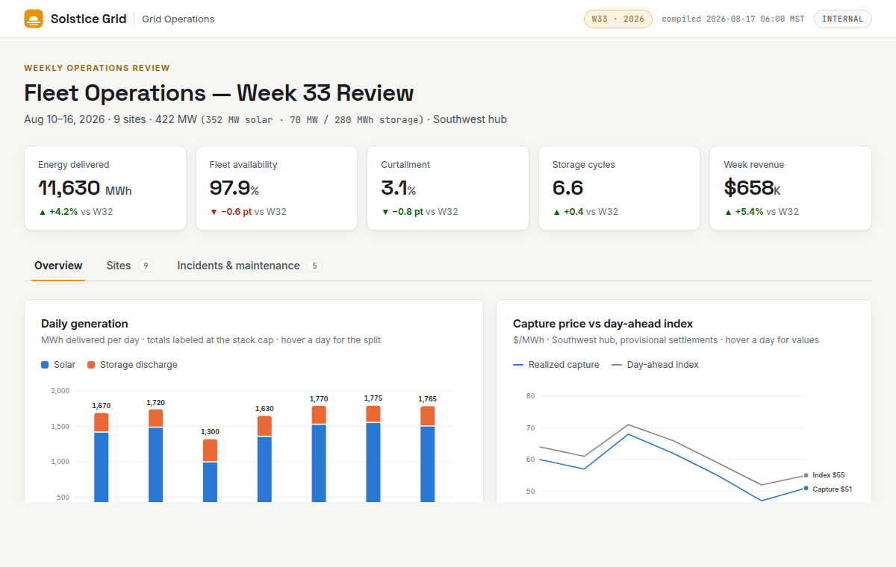The width and height of the screenshot is (896, 567).
Task: Click the red down arrow under Fleet availability
Action: coord(214,212)
